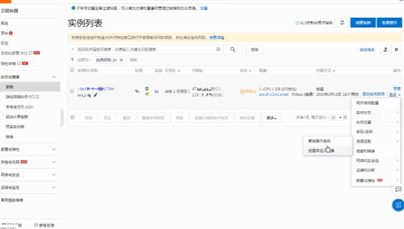Click the instance ID link i-bp1…736d
Screen dimensions: 404x229
[96, 89]
